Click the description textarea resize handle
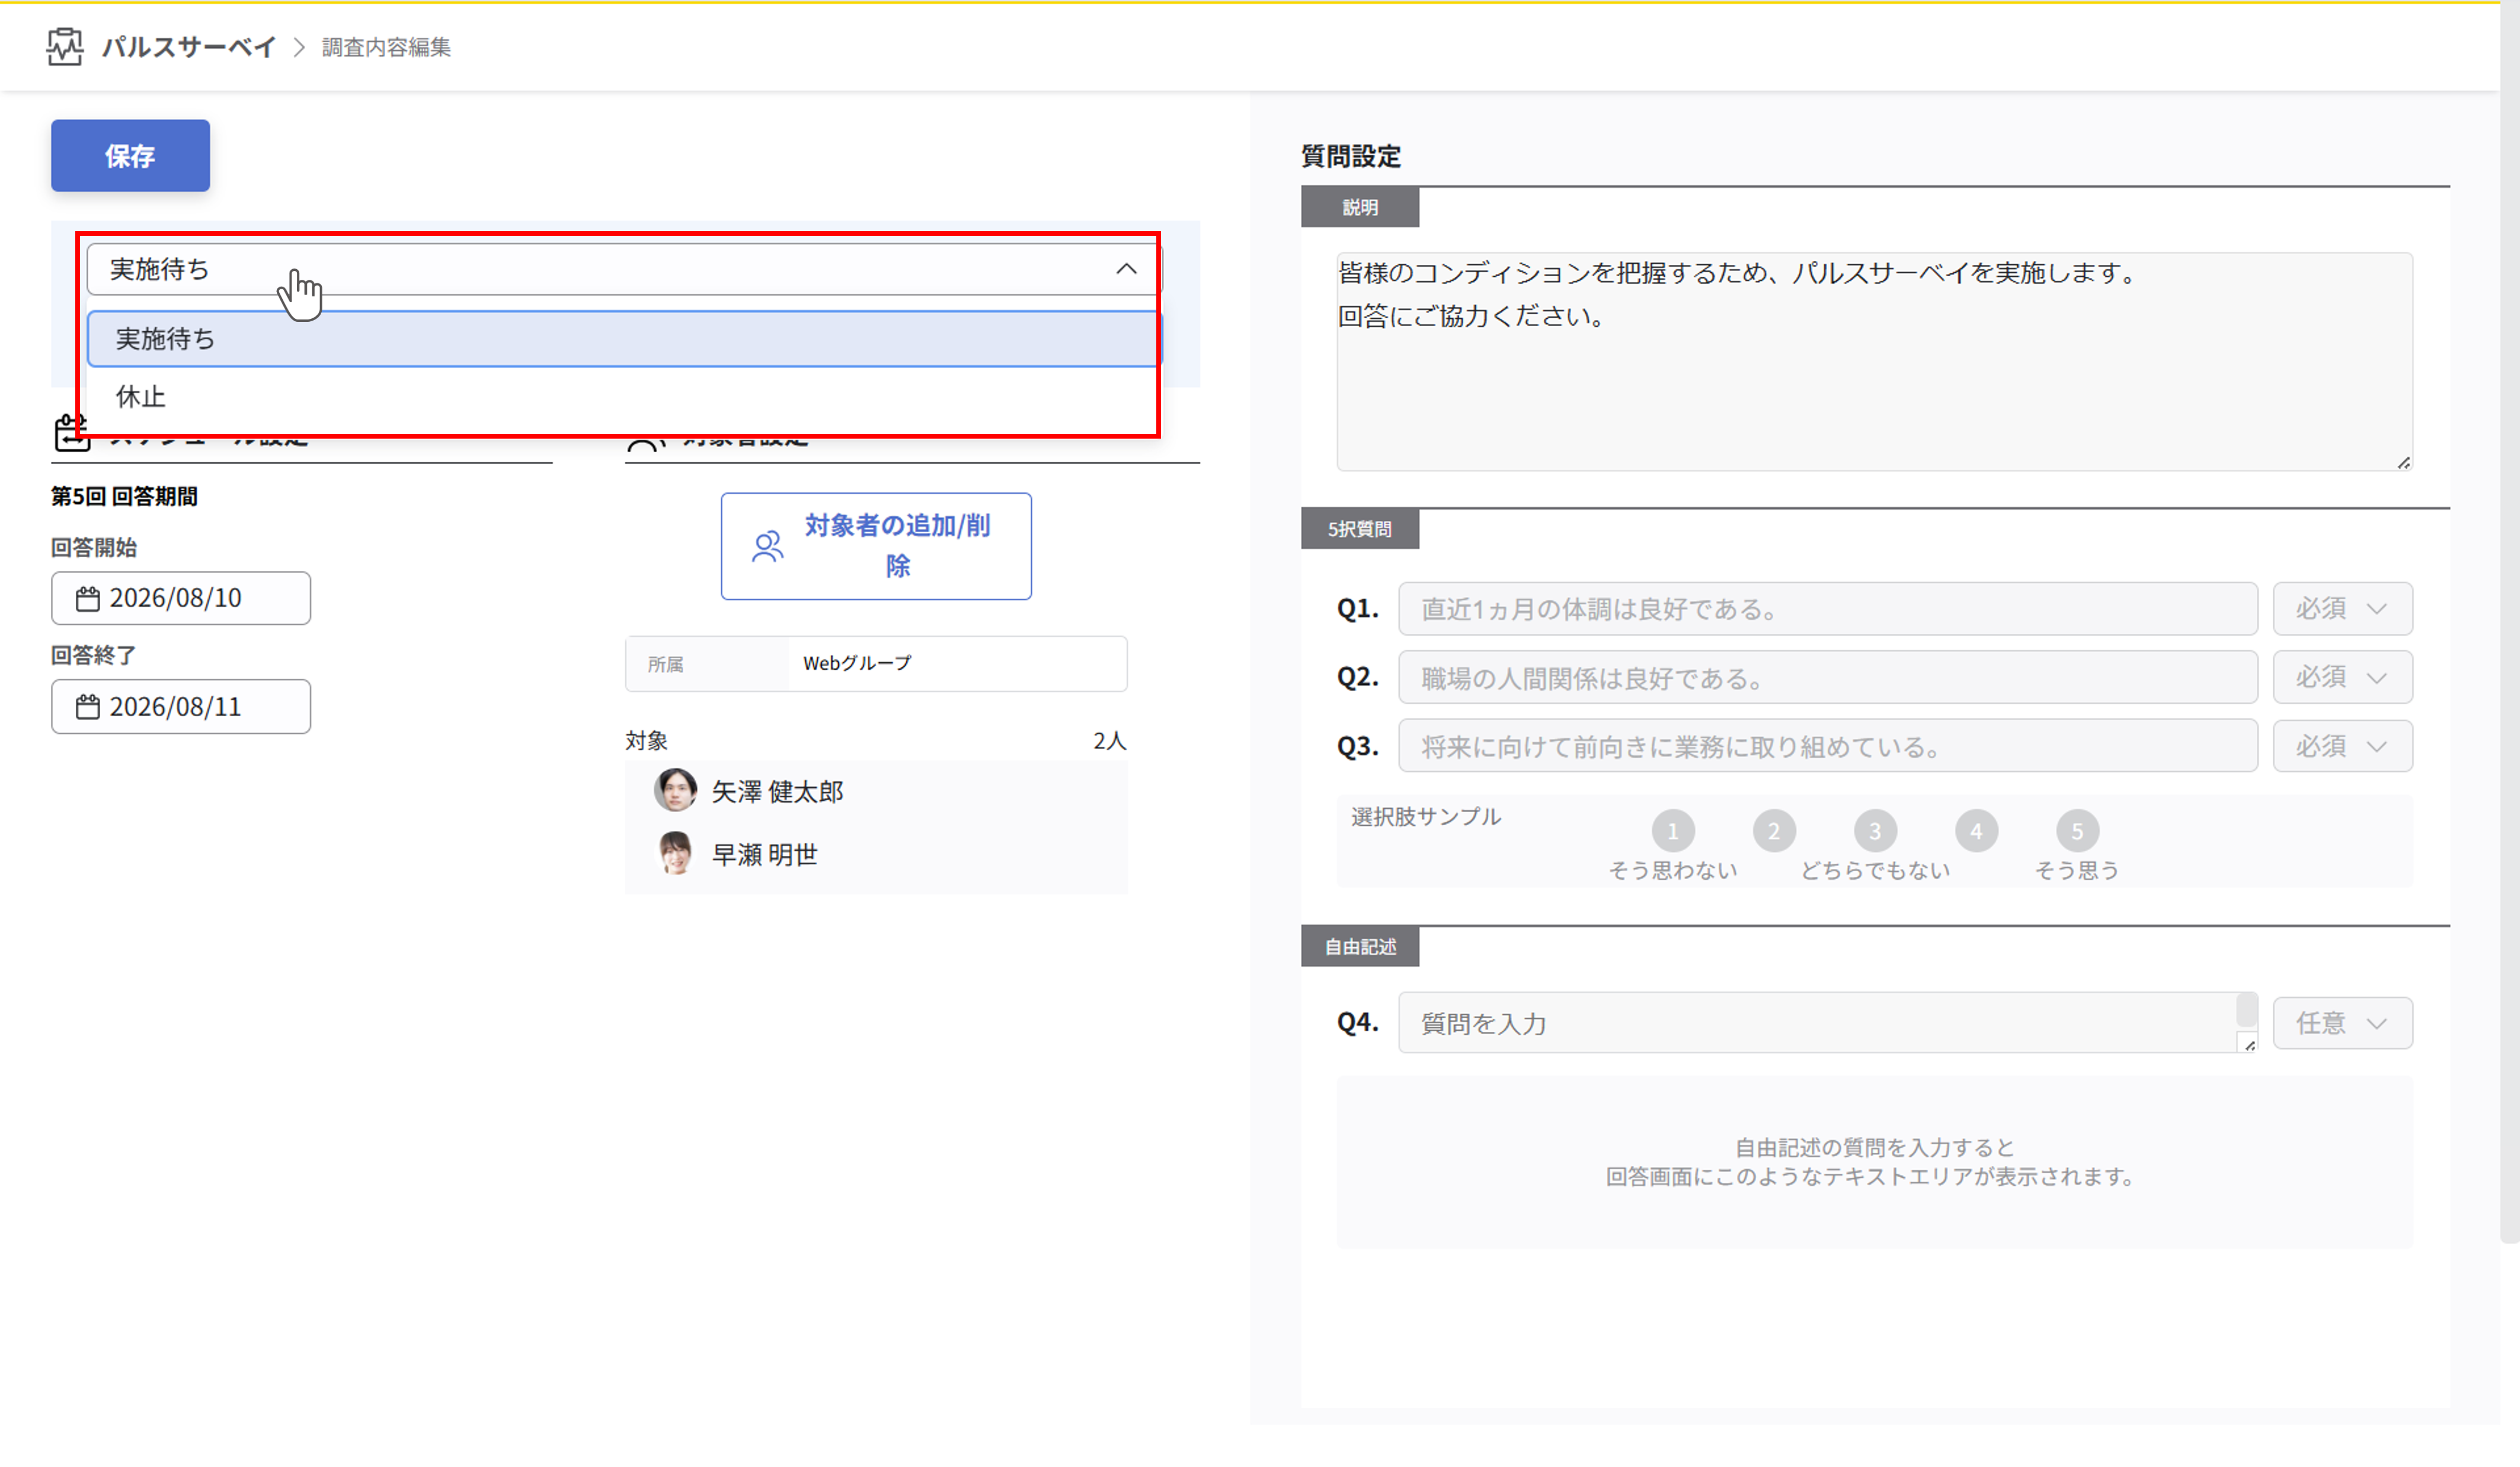This screenshot has width=2520, height=1467. pos(2404,462)
